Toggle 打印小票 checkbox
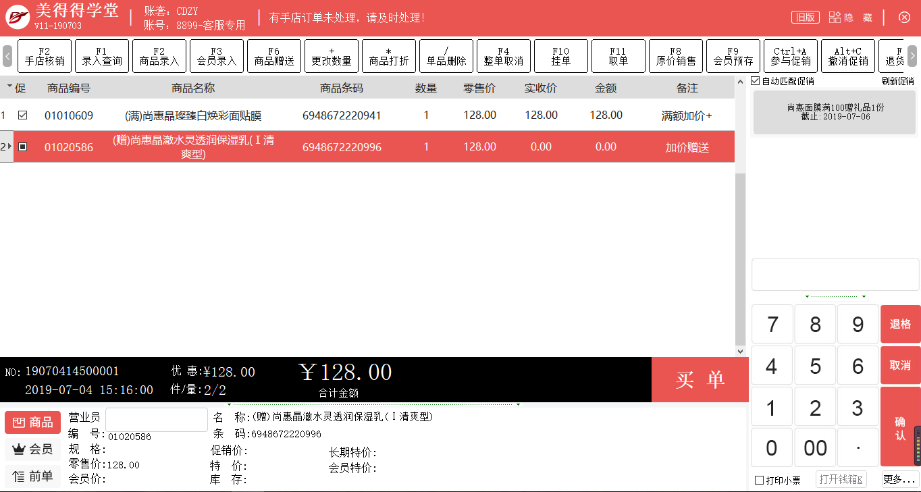 click(x=760, y=481)
